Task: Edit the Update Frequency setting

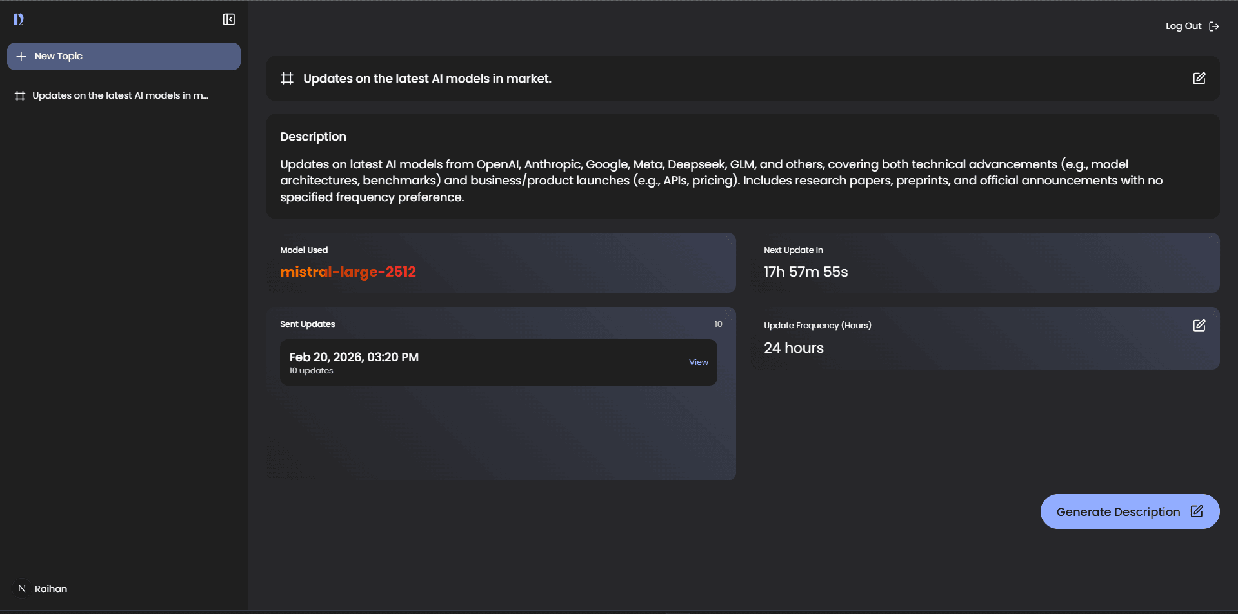Action: pos(1199,326)
